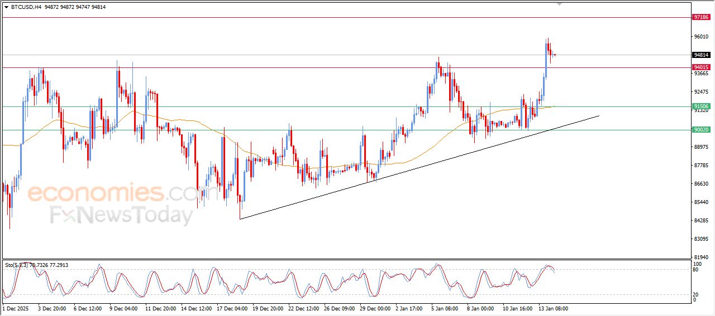This screenshot has width=715, height=316.
Task: Click the 26 Dec 09:00 time label
Action: (x=339, y=308)
